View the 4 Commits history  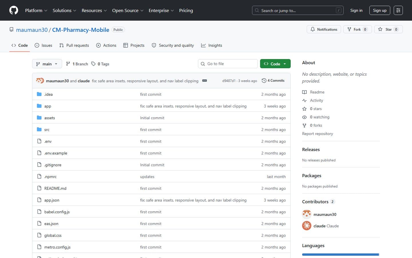pos(273,81)
